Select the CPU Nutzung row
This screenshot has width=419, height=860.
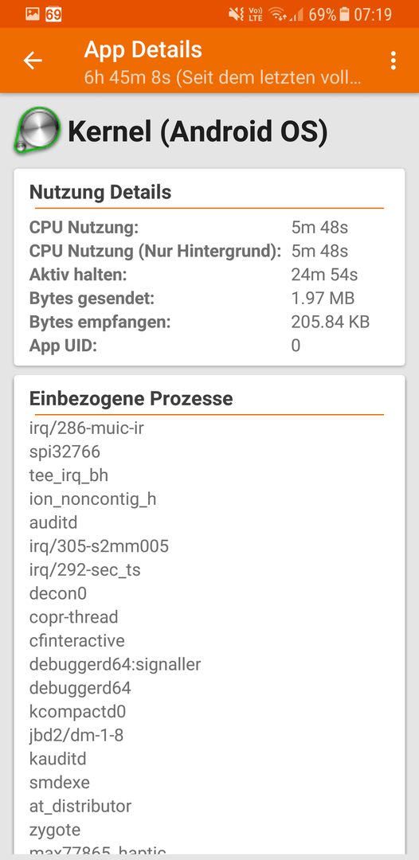[x=209, y=227]
